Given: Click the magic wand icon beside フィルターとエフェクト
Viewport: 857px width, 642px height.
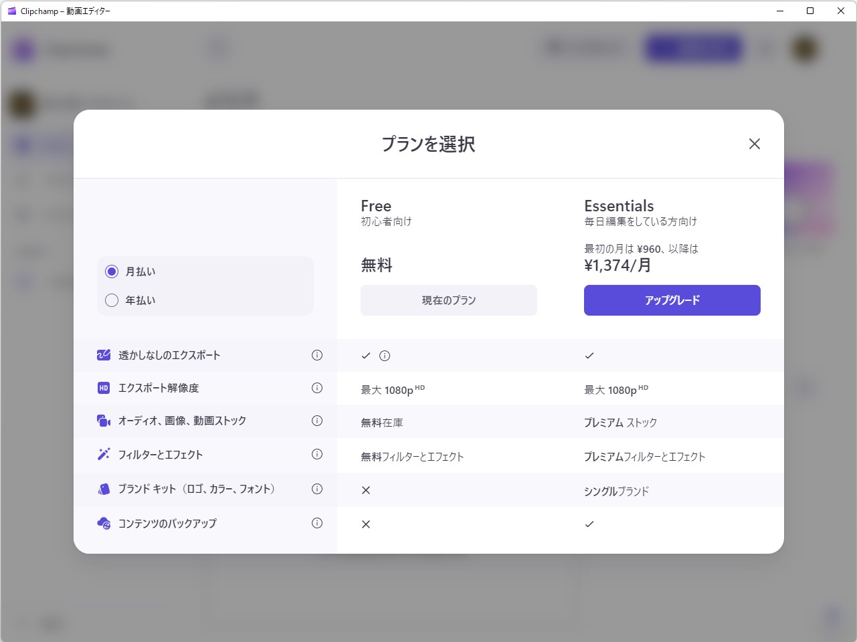Looking at the screenshot, I should pyautogui.click(x=103, y=455).
